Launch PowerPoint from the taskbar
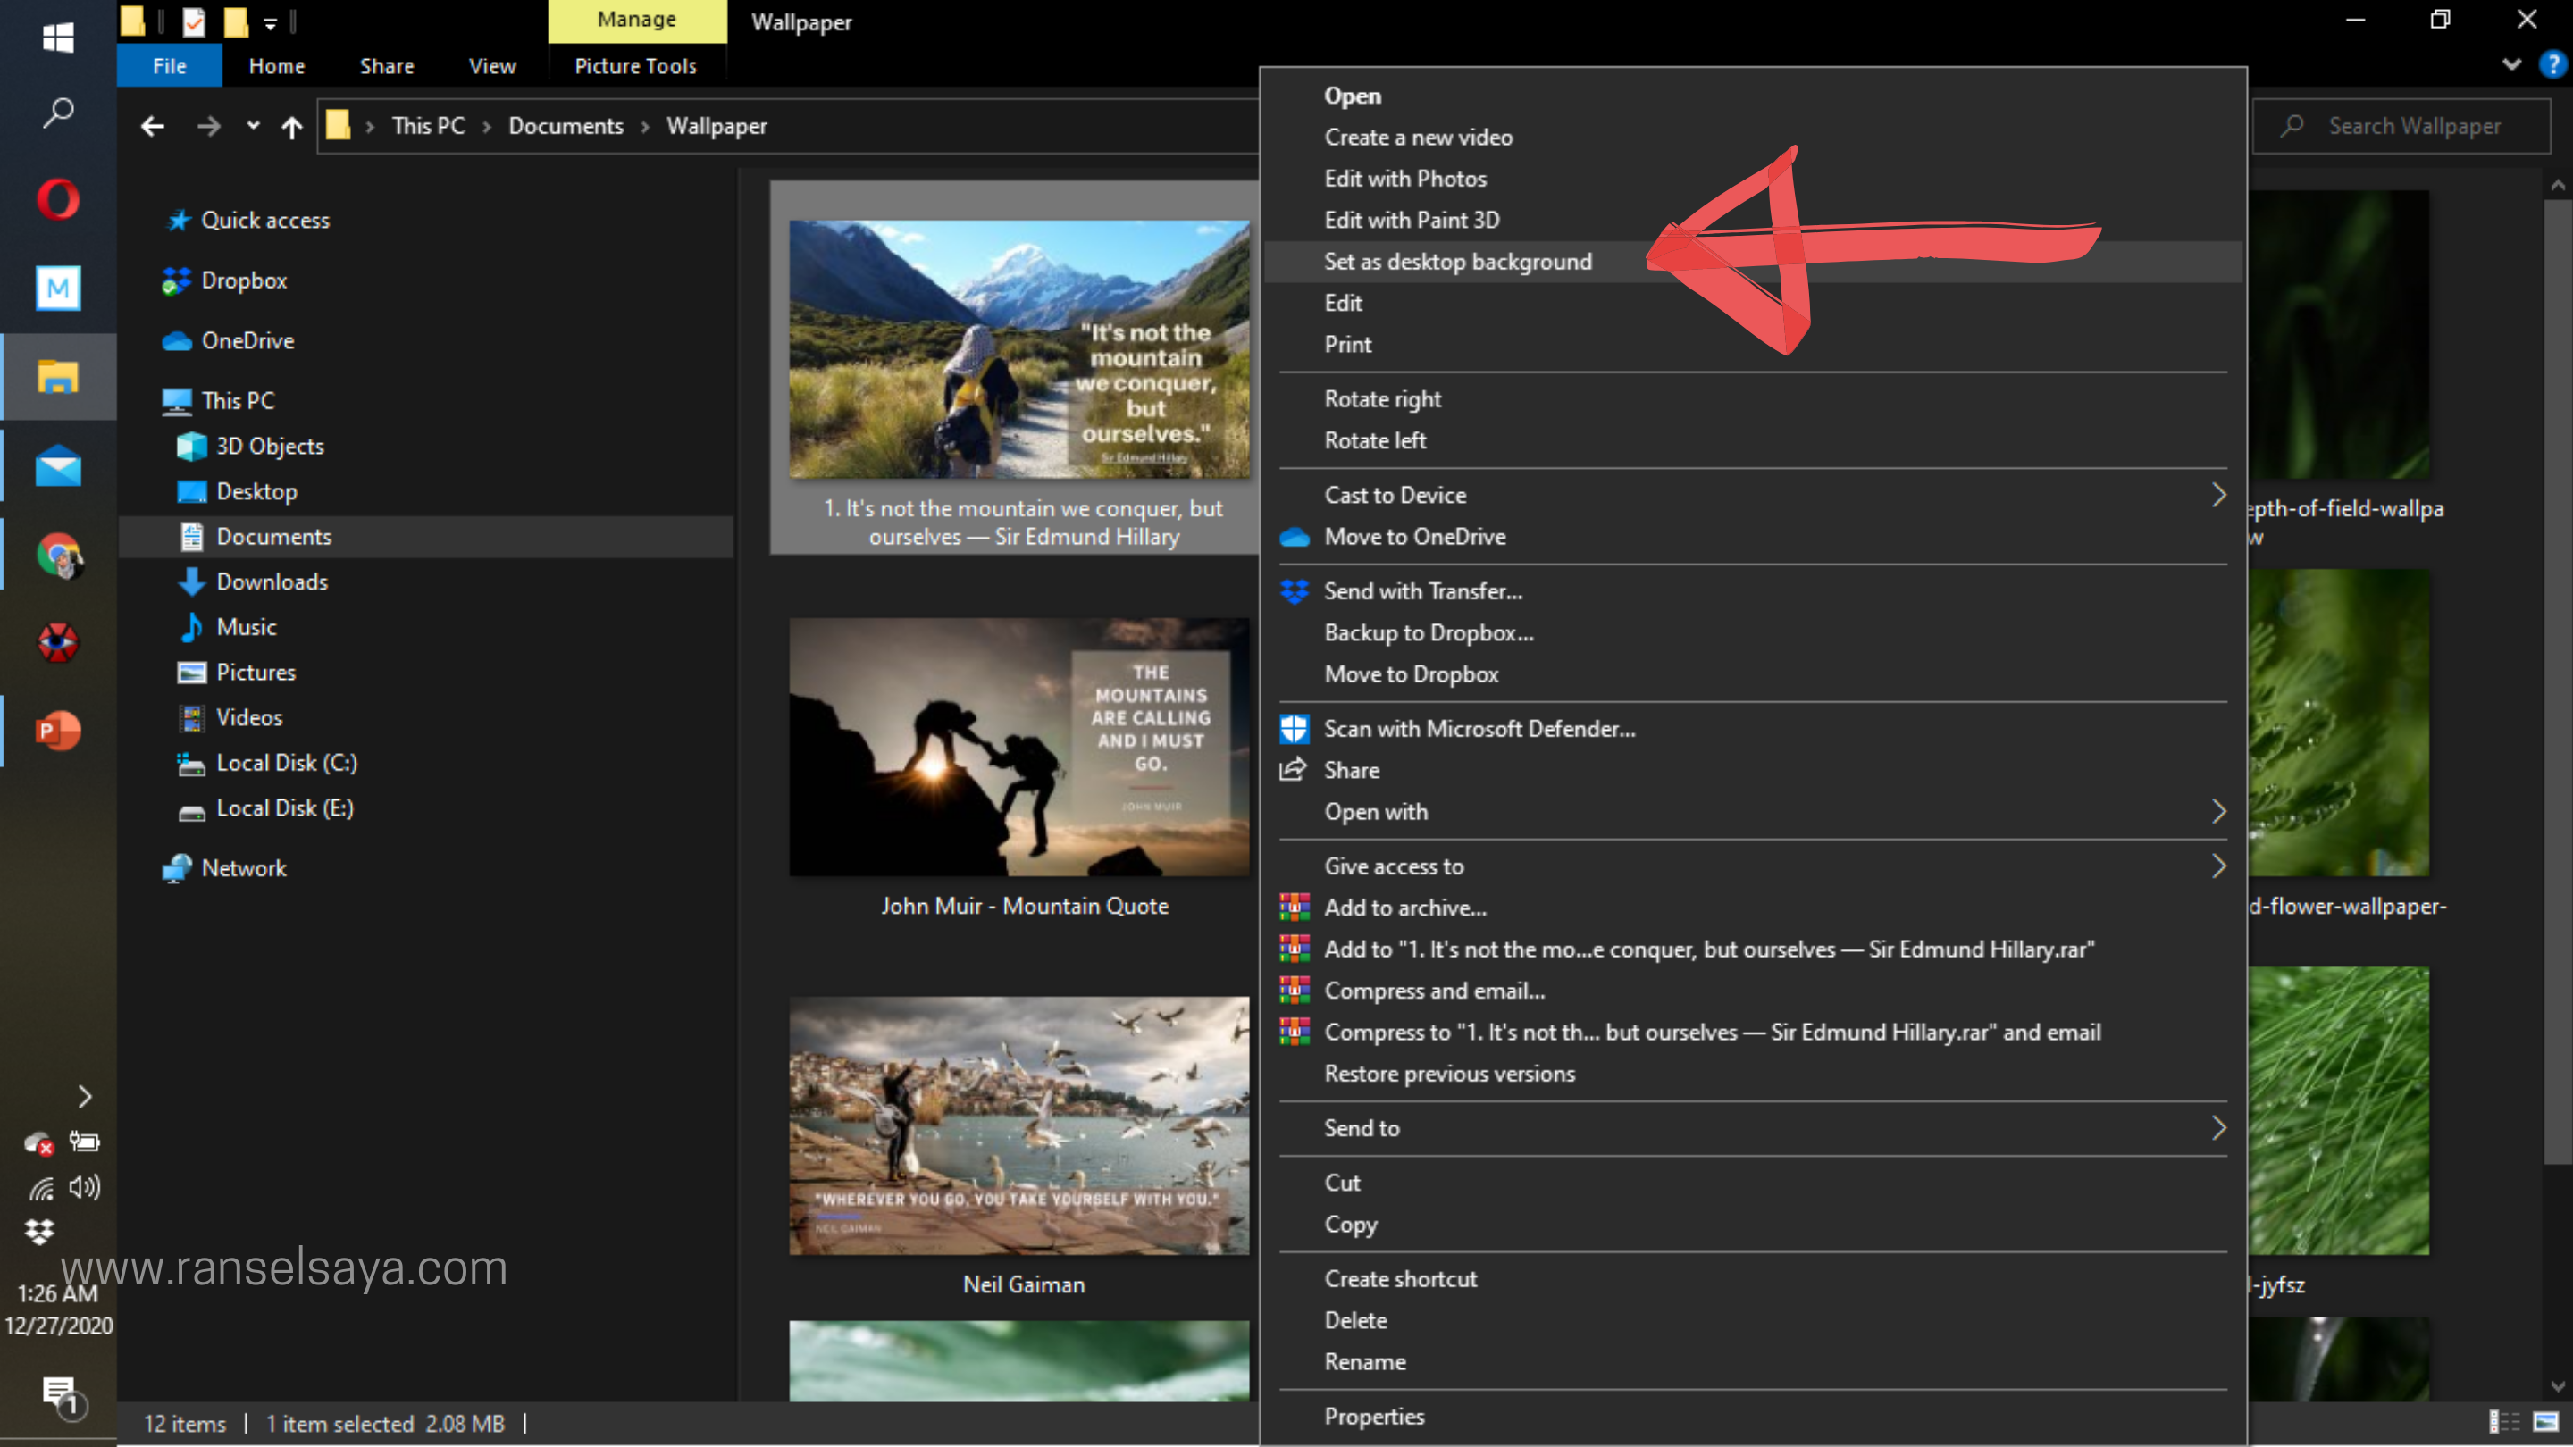This screenshot has width=2573, height=1447. pyautogui.click(x=58, y=731)
